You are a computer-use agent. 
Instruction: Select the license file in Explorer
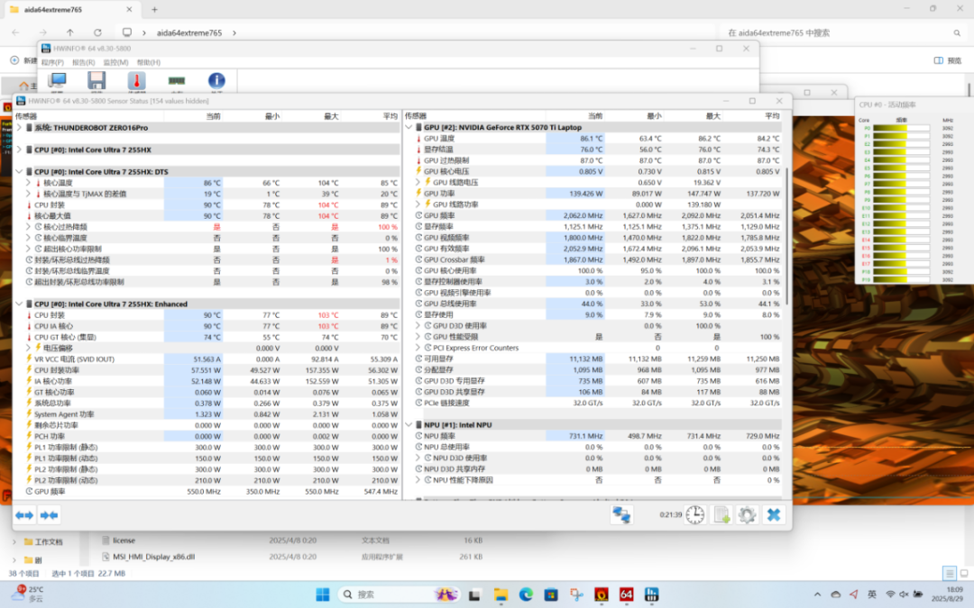click(124, 540)
